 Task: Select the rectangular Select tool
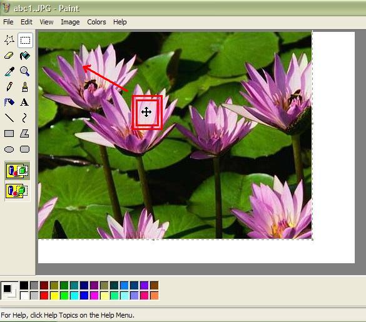pos(25,40)
